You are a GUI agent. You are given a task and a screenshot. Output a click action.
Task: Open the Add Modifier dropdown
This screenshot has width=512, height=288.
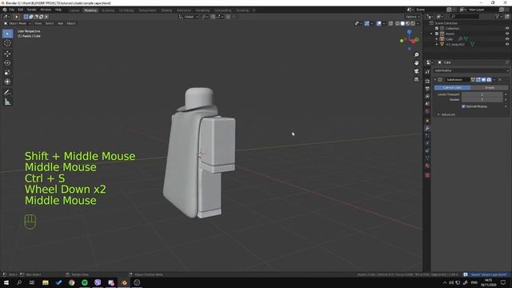click(x=471, y=70)
